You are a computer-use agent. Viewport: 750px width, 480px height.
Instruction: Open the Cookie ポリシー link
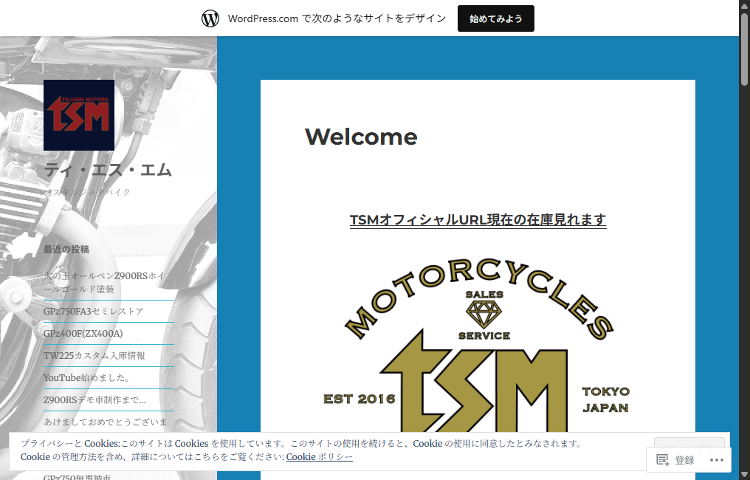[320, 456]
